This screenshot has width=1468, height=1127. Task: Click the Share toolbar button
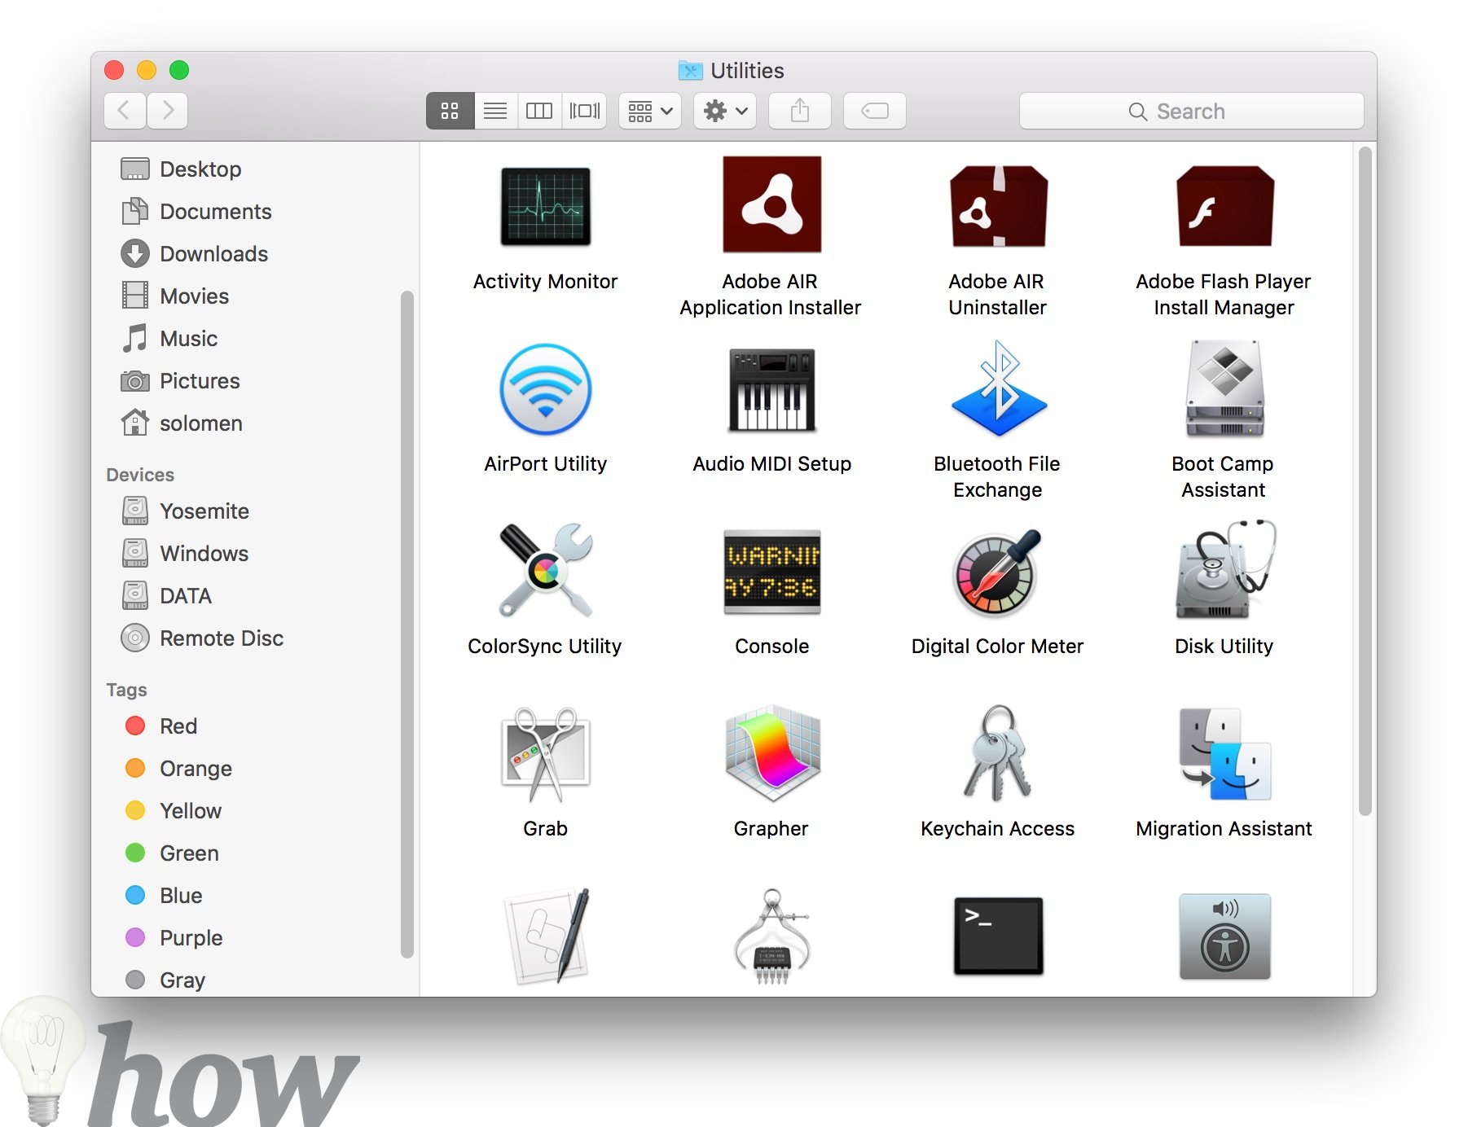pyautogui.click(x=800, y=111)
